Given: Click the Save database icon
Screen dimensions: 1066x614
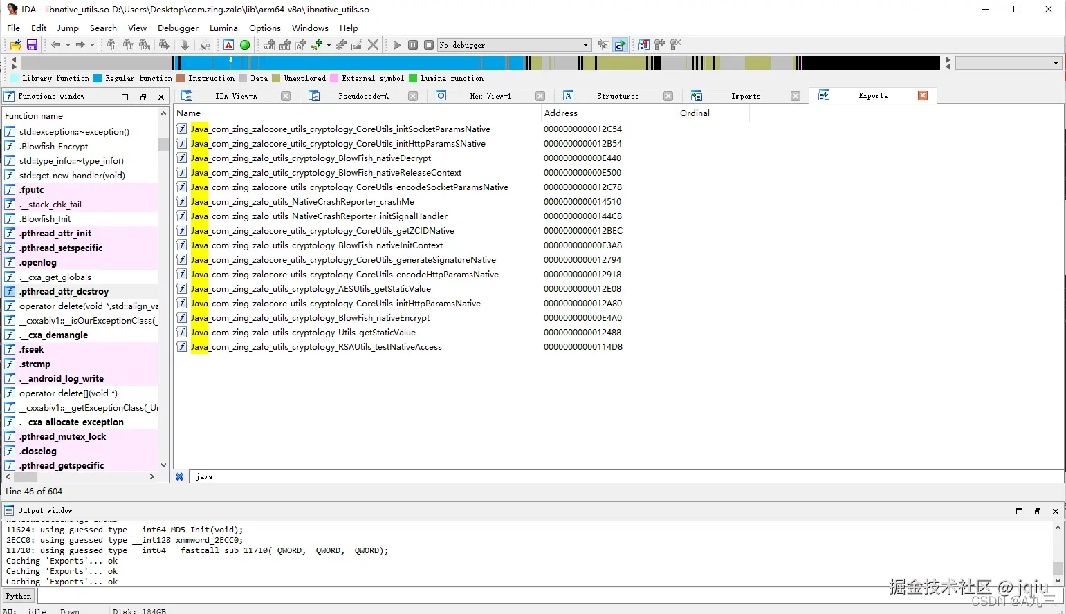Looking at the screenshot, I should (32, 45).
